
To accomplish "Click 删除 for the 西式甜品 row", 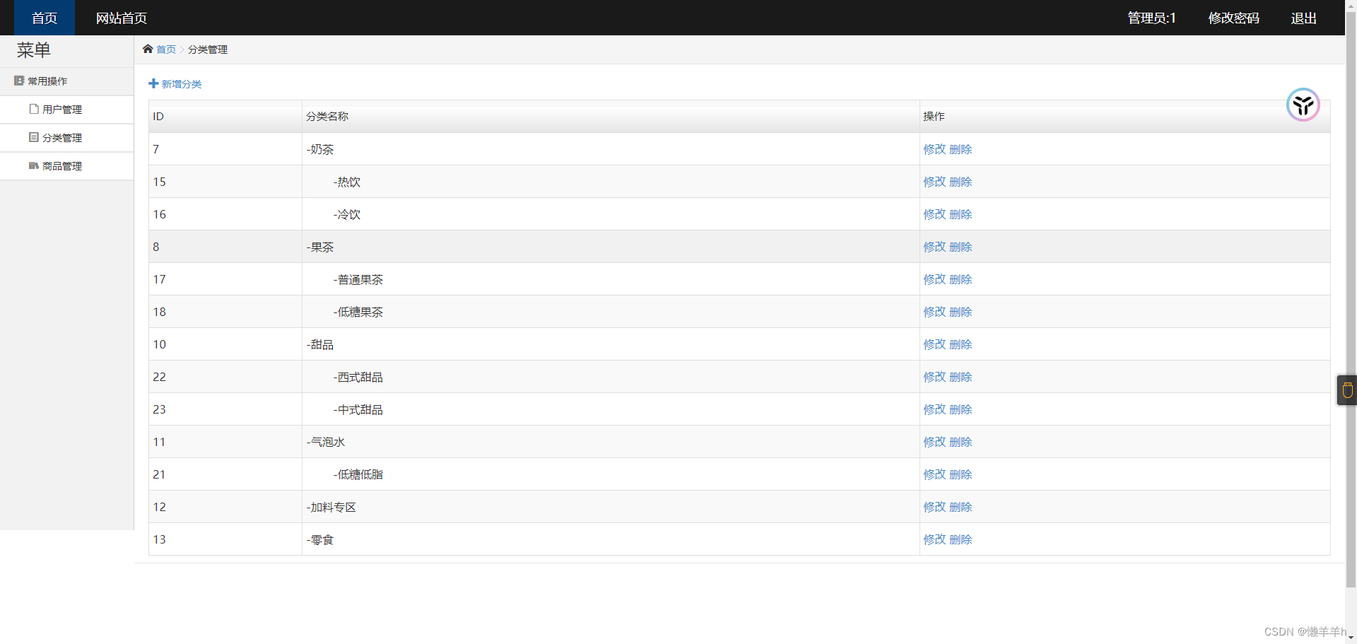I will click(961, 377).
